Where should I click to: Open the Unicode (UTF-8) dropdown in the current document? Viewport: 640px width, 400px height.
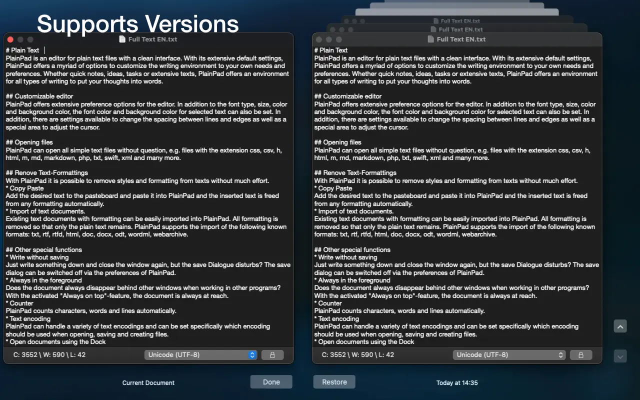pyautogui.click(x=200, y=355)
